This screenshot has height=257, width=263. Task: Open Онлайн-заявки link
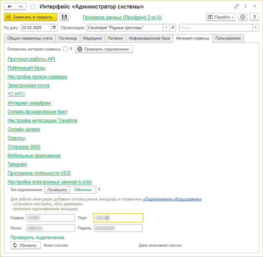(24, 129)
